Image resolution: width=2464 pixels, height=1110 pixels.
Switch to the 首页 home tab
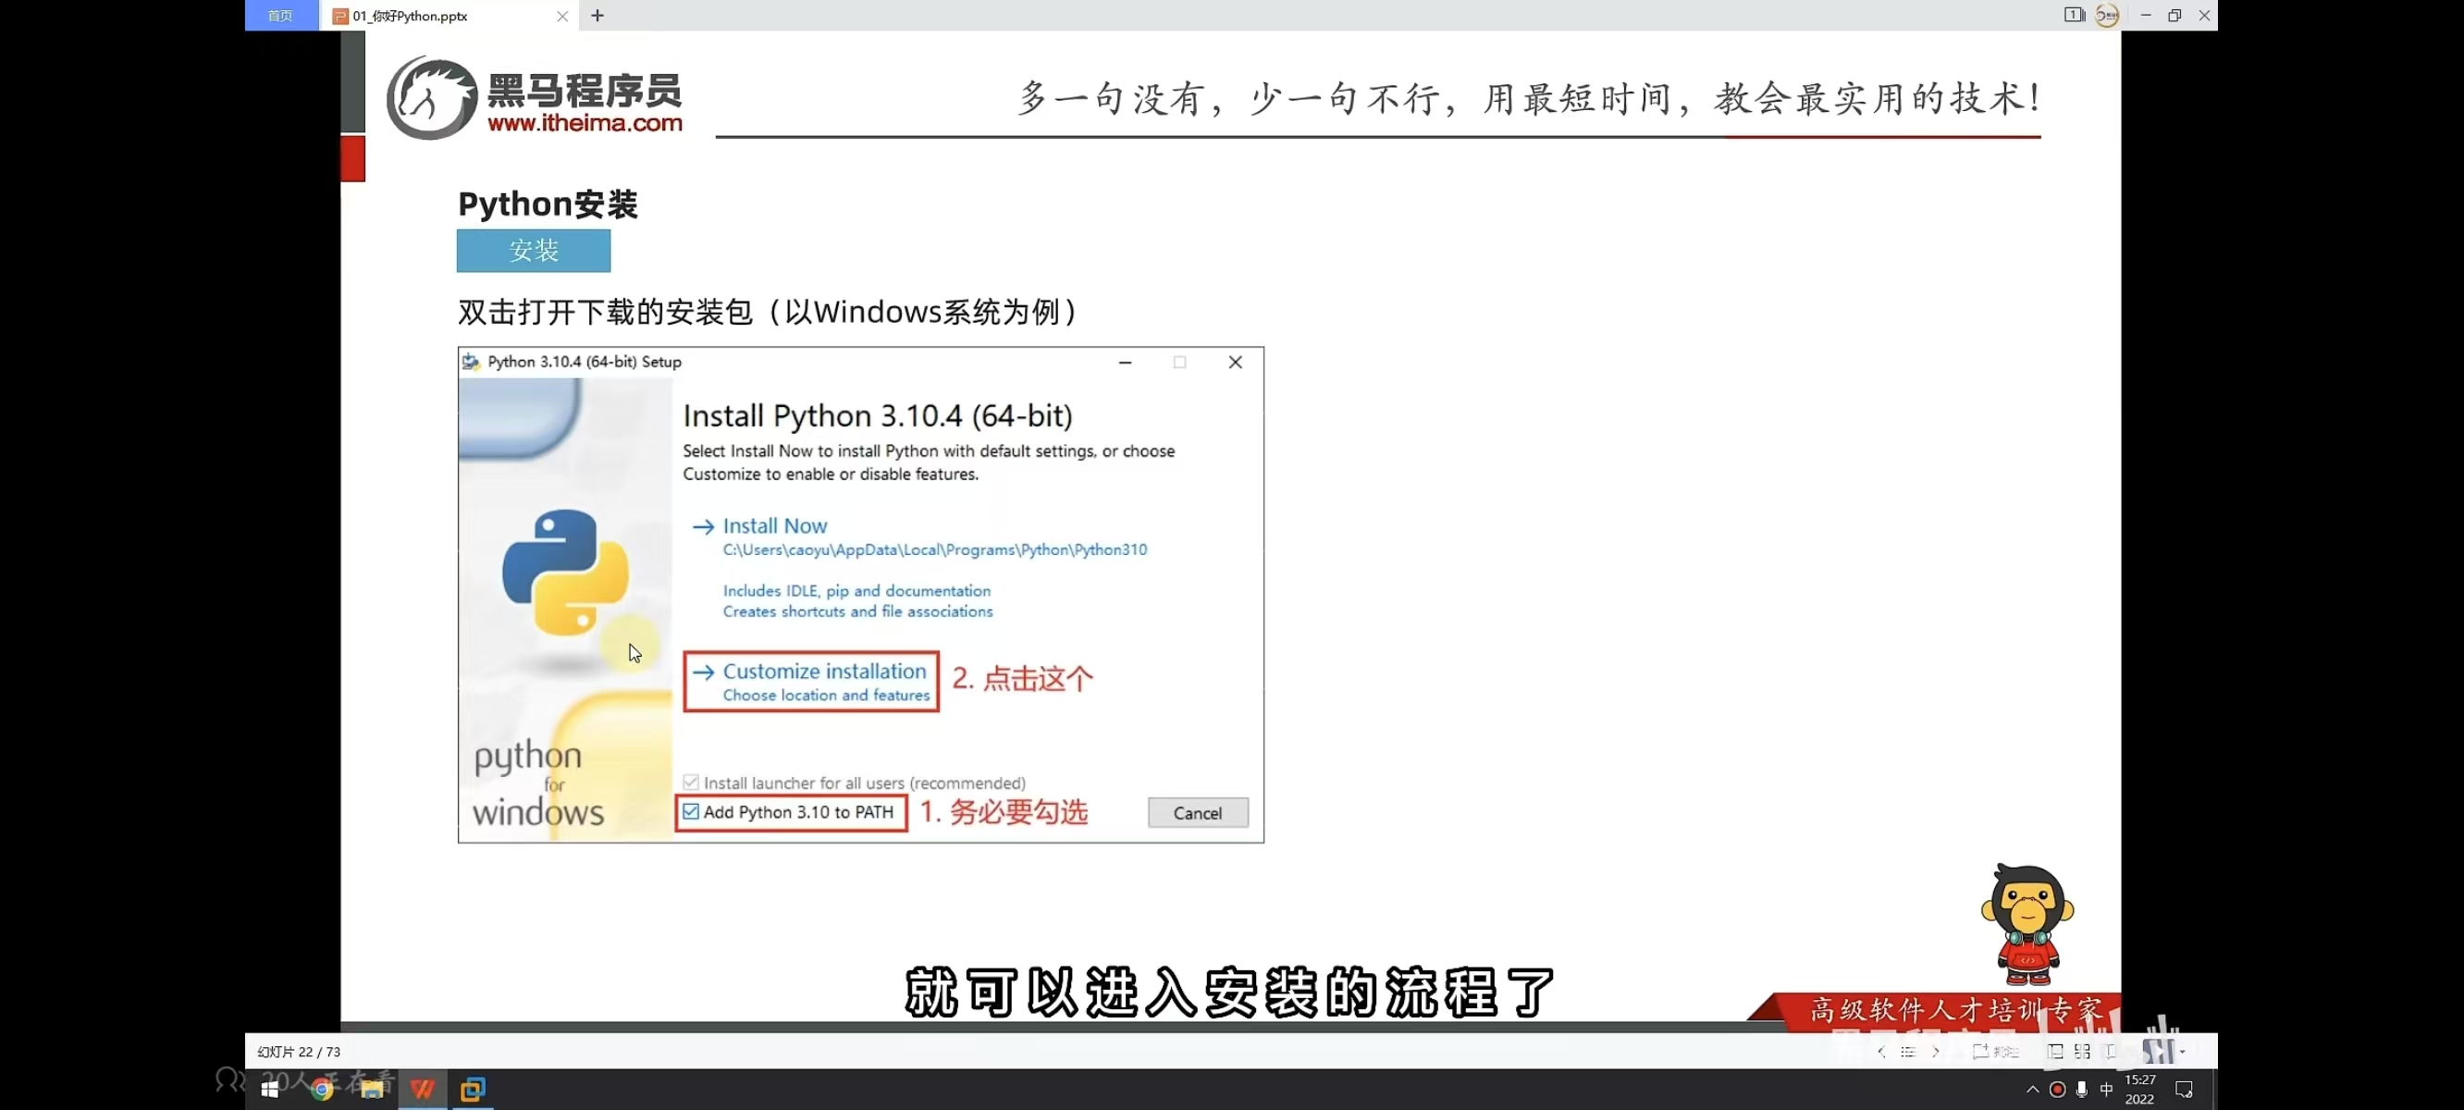coord(280,16)
